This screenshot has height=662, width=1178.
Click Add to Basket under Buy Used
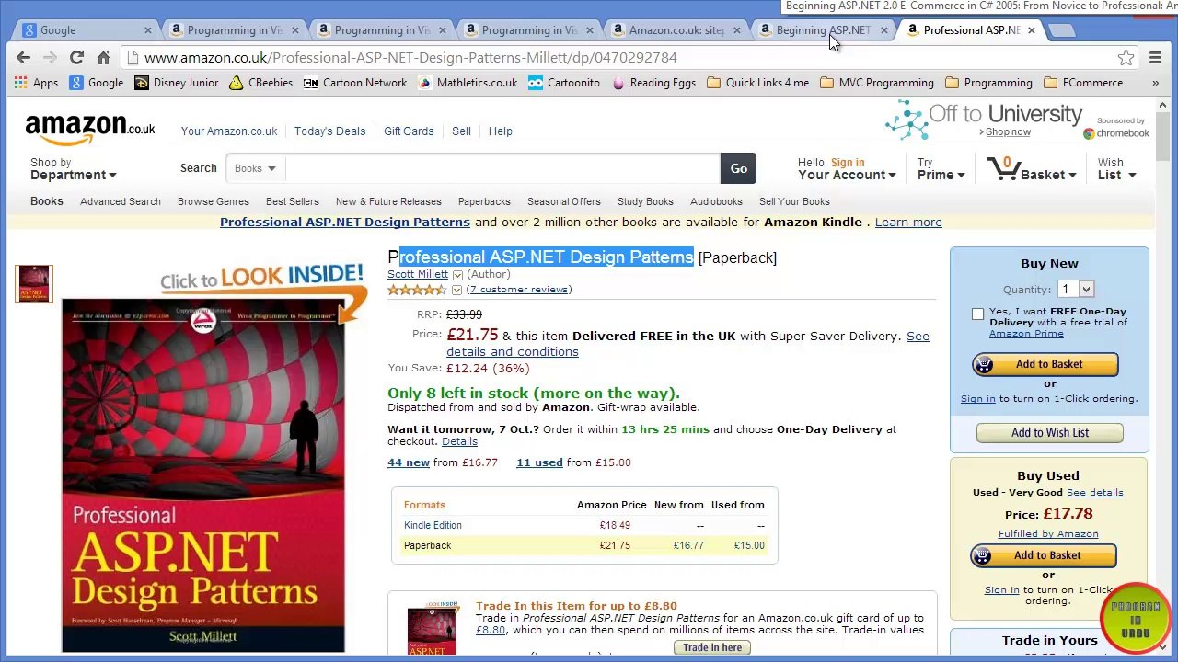click(1044, 555)
